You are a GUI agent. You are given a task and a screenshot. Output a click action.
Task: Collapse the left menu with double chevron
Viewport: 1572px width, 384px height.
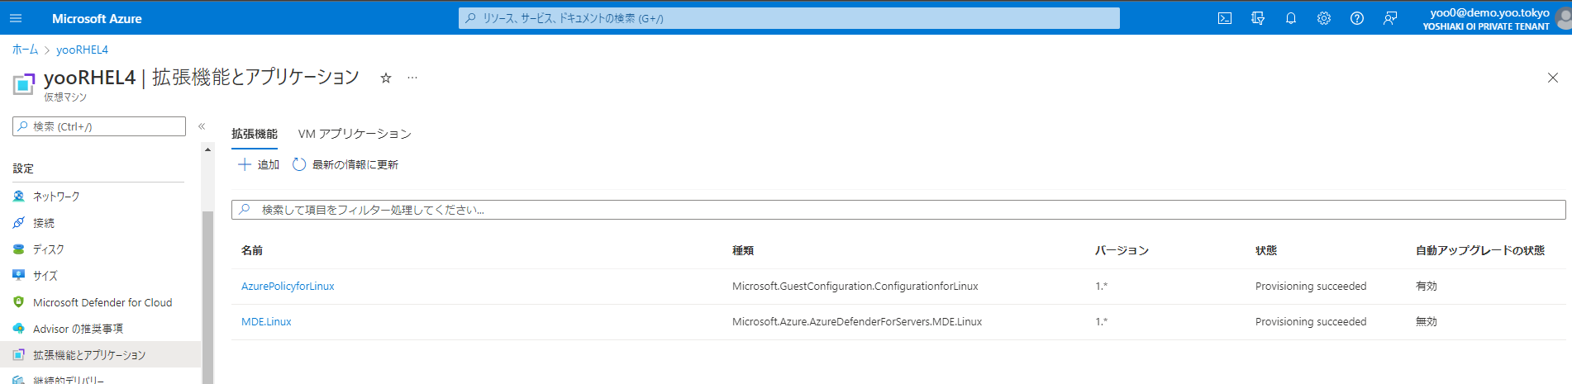pos(202,126)
